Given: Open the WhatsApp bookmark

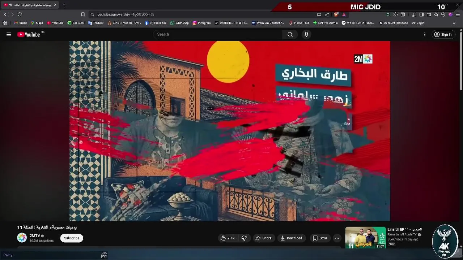Looking at the screenshot, I should click(179, 23).
